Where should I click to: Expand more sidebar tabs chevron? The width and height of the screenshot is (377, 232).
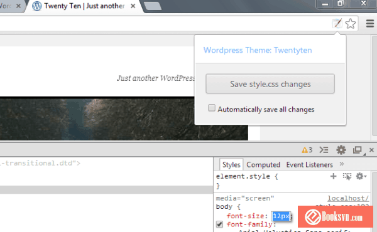pos(342,164)
